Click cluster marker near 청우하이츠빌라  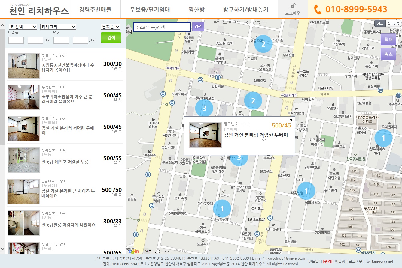[383, 138]
